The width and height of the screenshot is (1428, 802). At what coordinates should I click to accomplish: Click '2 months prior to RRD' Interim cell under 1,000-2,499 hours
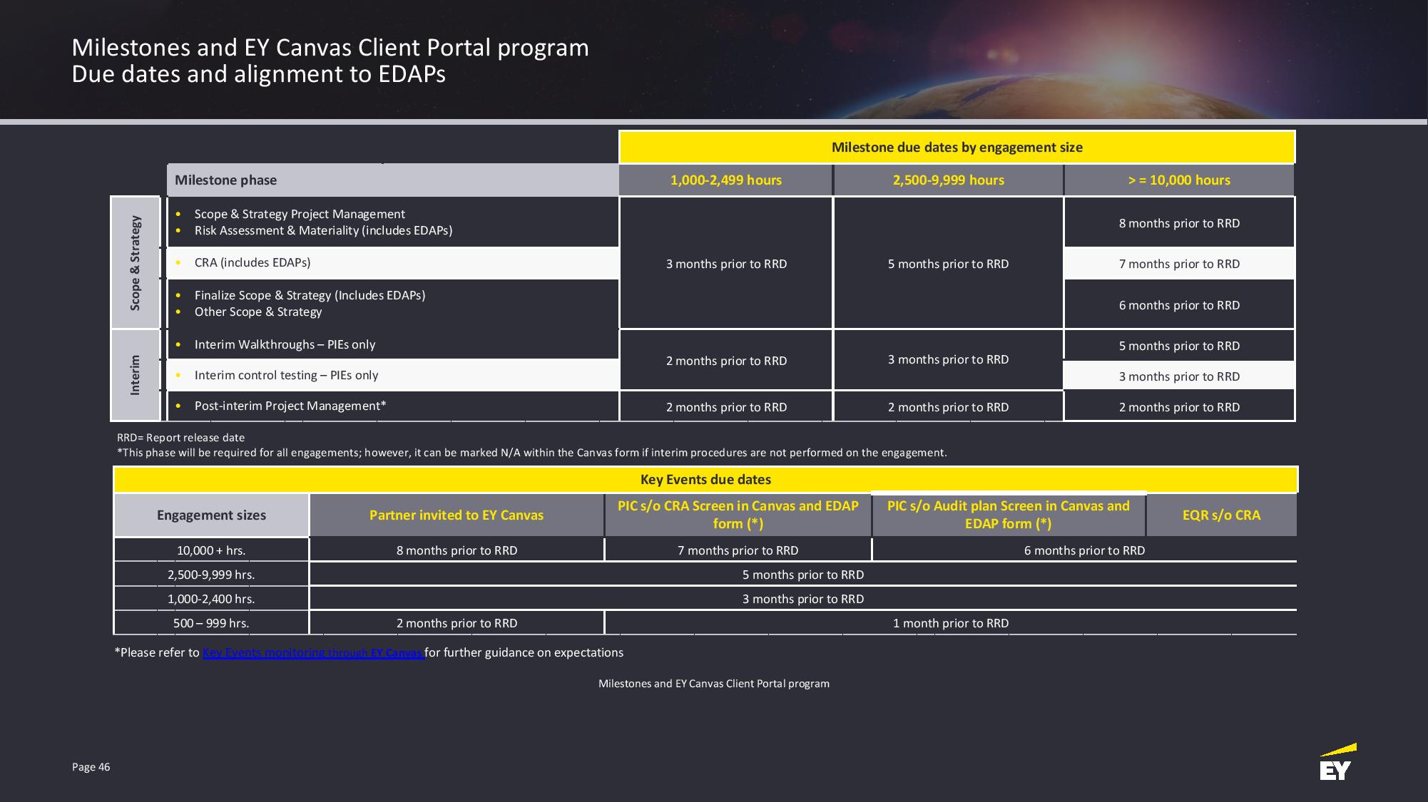726,361
